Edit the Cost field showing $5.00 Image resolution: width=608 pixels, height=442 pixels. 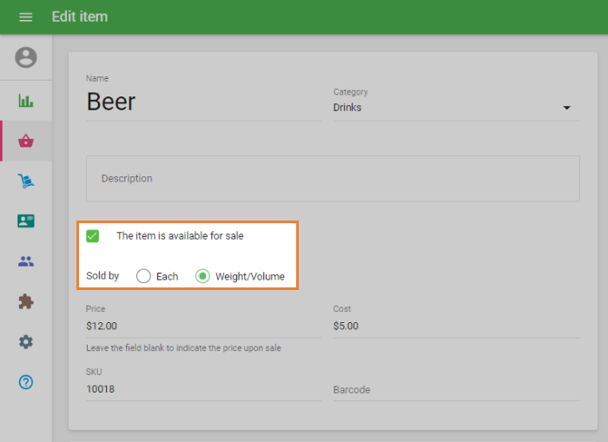(455, 327)
